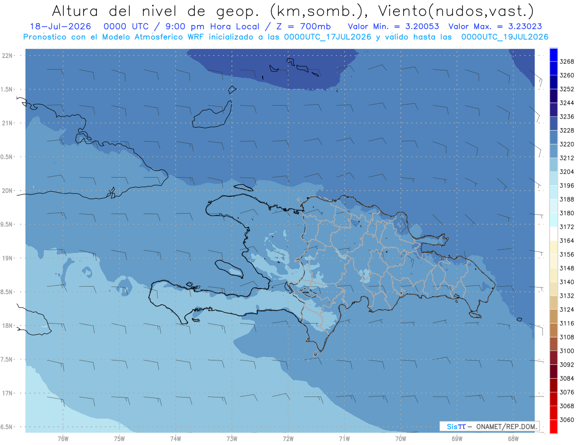Click the 3204 color bar value
576x445 pixels.
click(566, 172)
